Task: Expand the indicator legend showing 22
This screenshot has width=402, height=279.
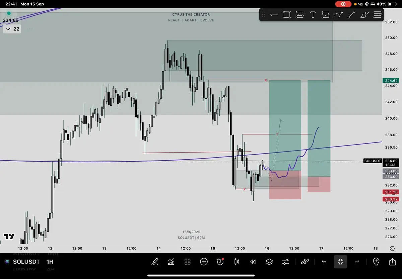Action: (x=12, y=29)
